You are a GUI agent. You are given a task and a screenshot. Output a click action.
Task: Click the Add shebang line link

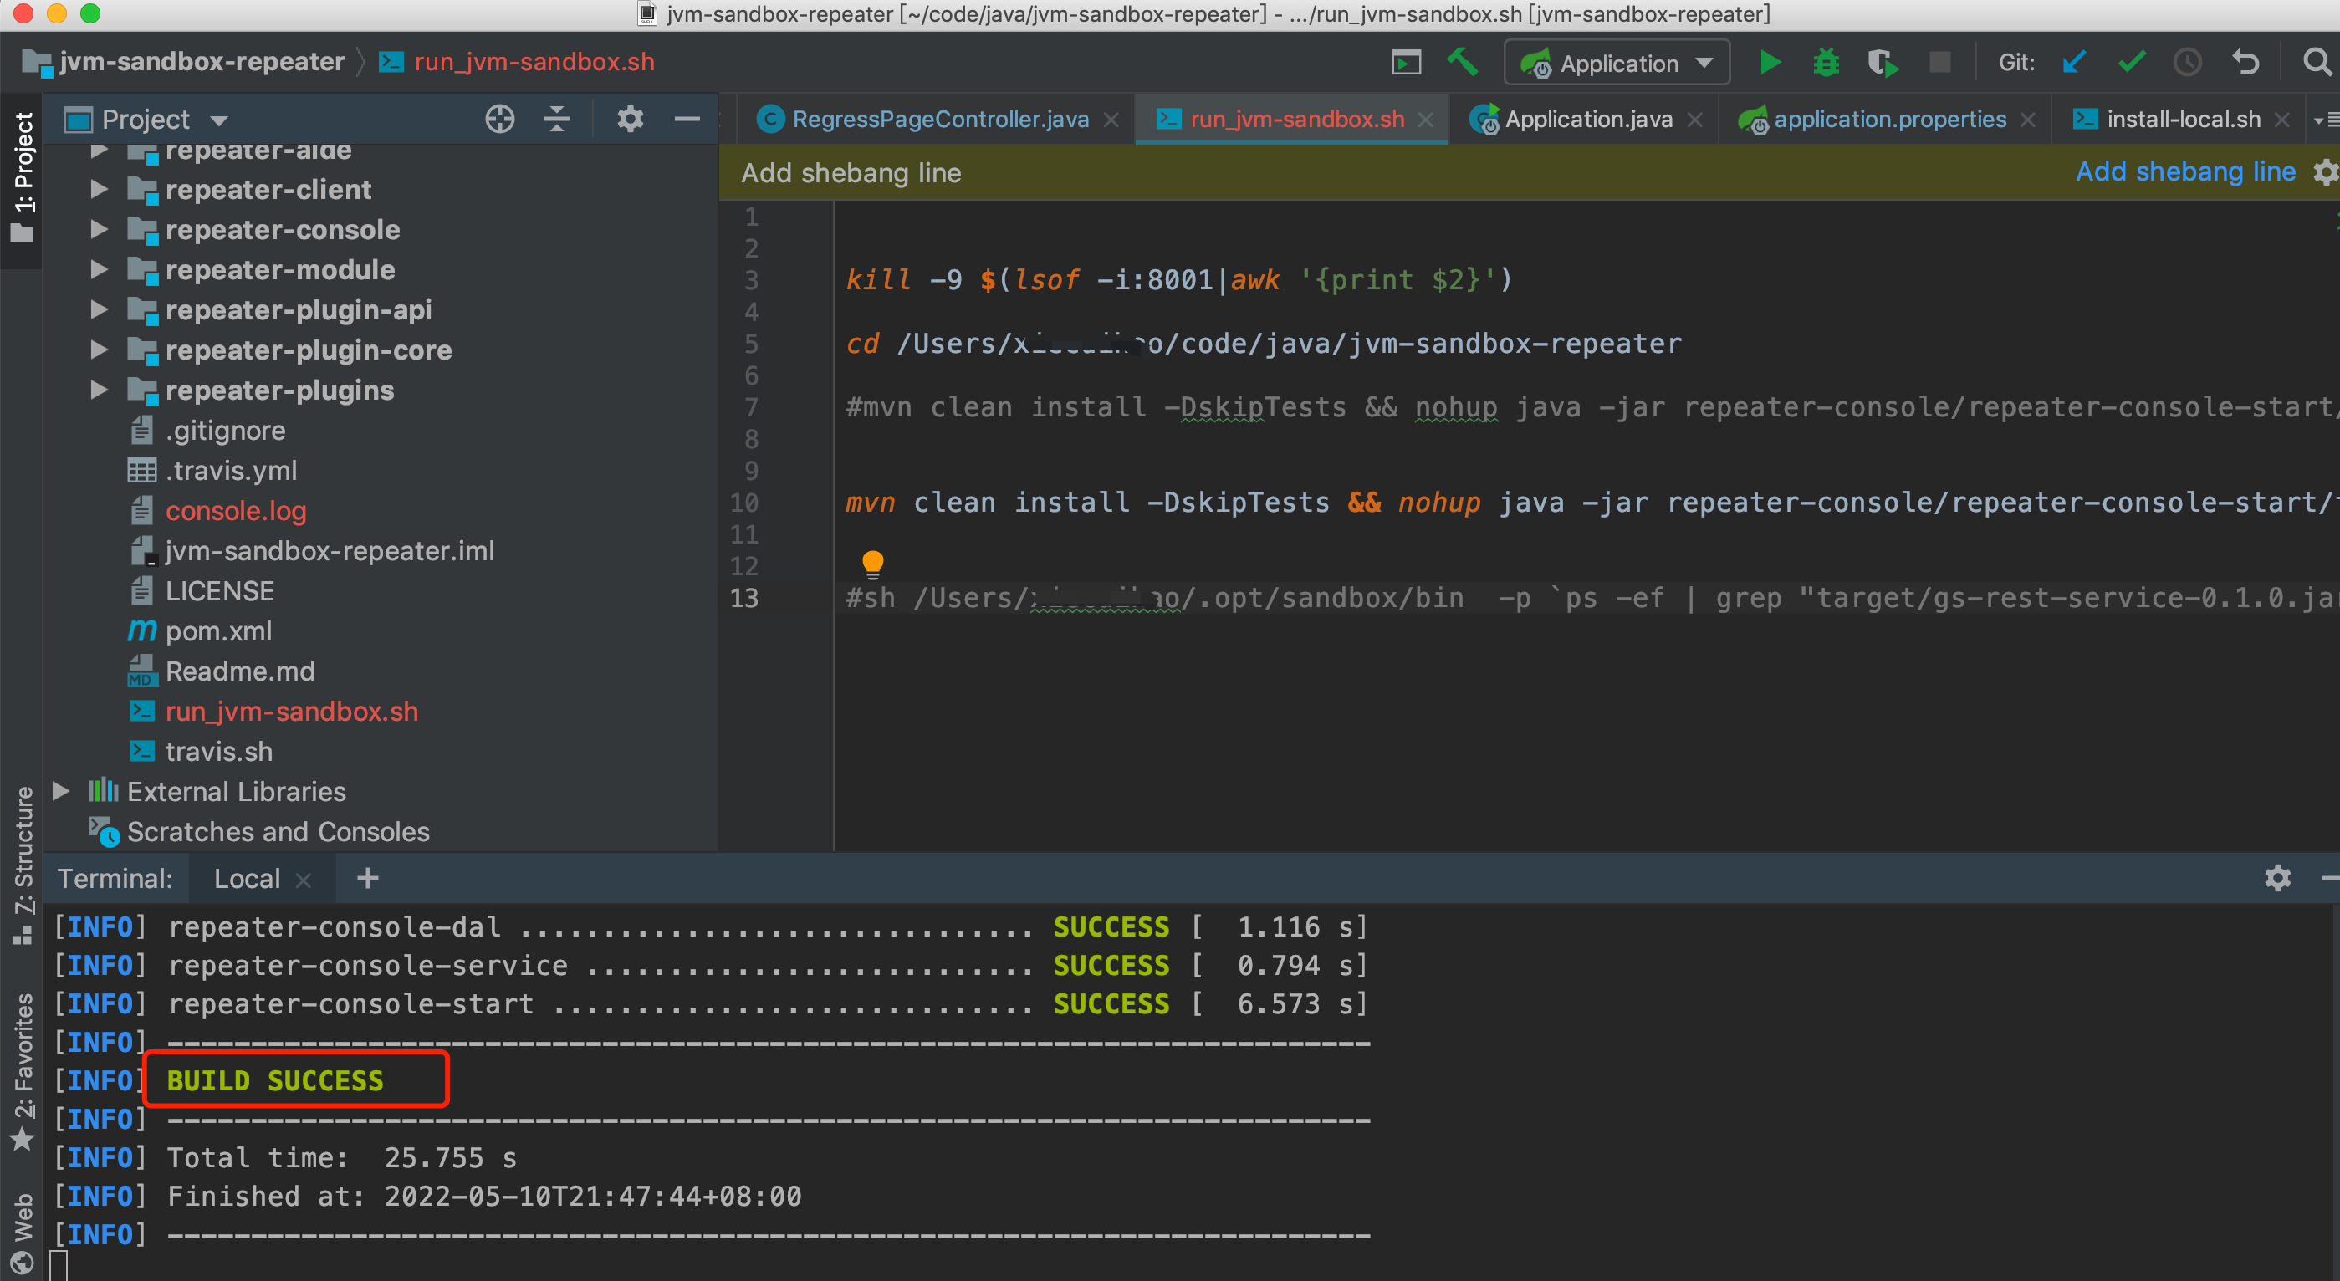2184,171
